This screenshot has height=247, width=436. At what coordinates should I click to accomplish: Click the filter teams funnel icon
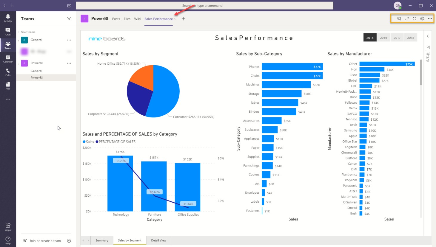69,18
